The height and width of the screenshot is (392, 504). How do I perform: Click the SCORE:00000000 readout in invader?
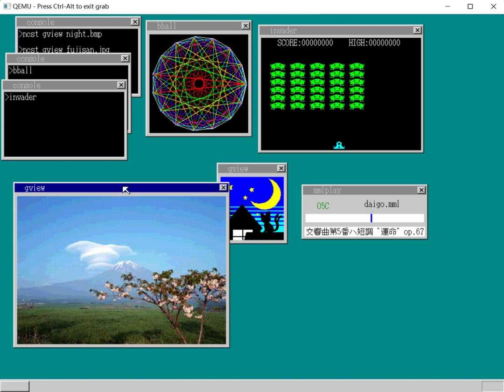[x=305, y=43]
